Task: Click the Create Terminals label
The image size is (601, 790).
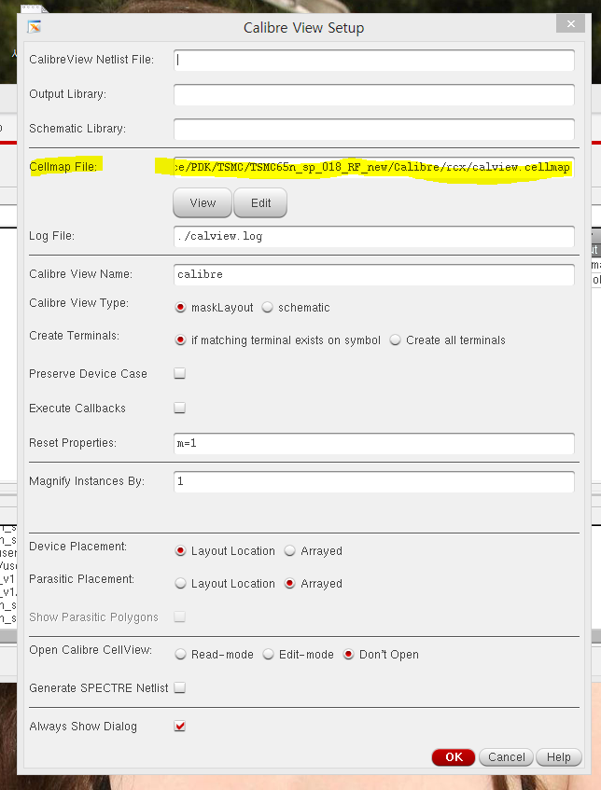Action: pyautogui.click(x=74, y=336)
